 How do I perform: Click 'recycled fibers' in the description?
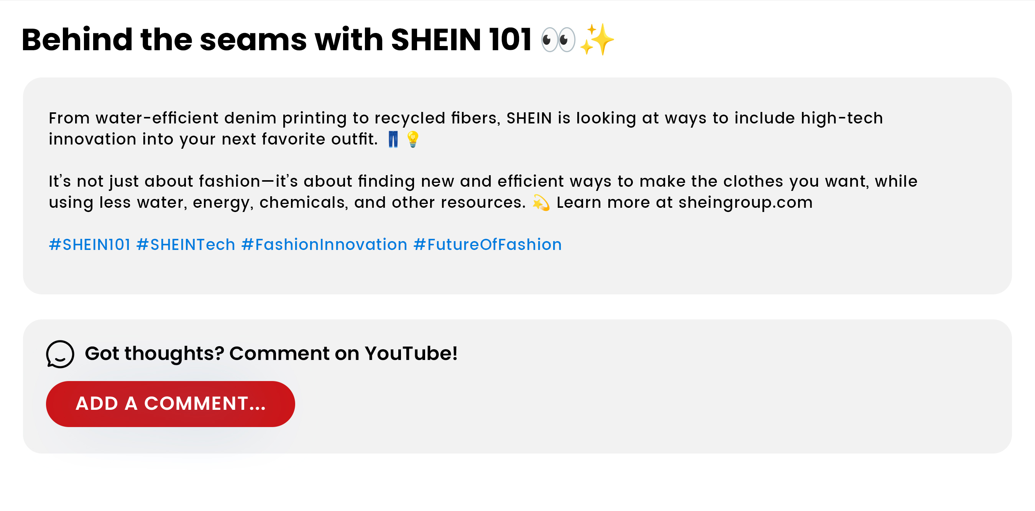(437, 118)
